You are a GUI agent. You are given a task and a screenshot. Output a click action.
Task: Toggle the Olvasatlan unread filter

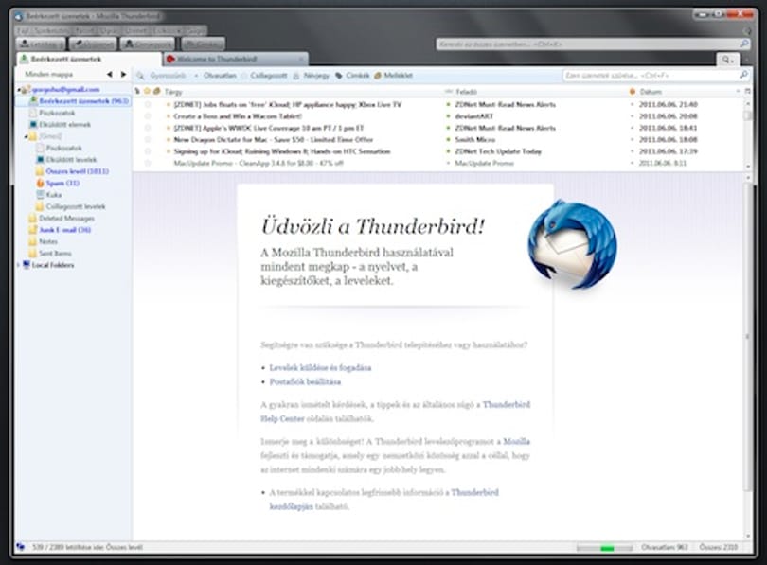[216, 76]
